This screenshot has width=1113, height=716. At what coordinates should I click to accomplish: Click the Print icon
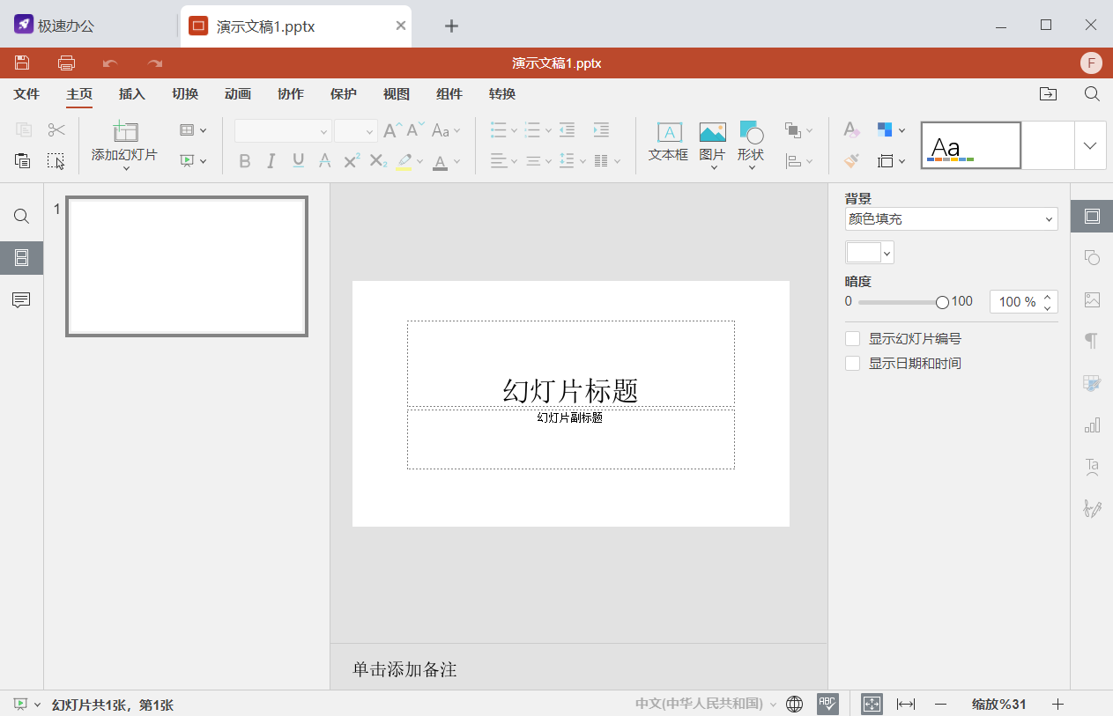[66, 63]
